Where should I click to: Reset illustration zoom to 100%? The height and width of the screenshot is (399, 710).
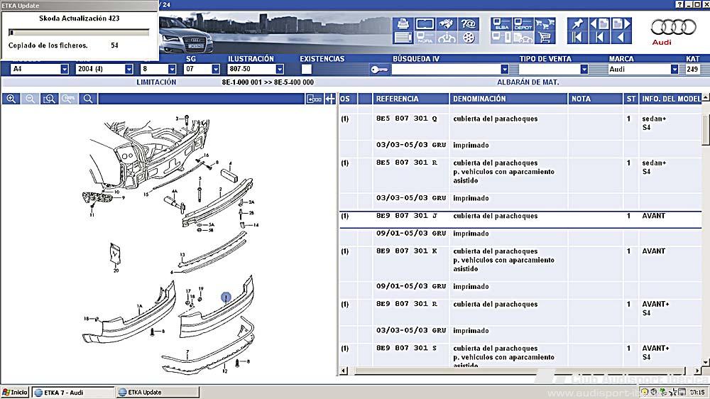pyautogui.click(x=68, y=99)
